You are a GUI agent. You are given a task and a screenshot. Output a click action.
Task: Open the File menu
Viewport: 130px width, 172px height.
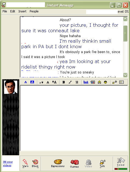(x=5, y=11)
